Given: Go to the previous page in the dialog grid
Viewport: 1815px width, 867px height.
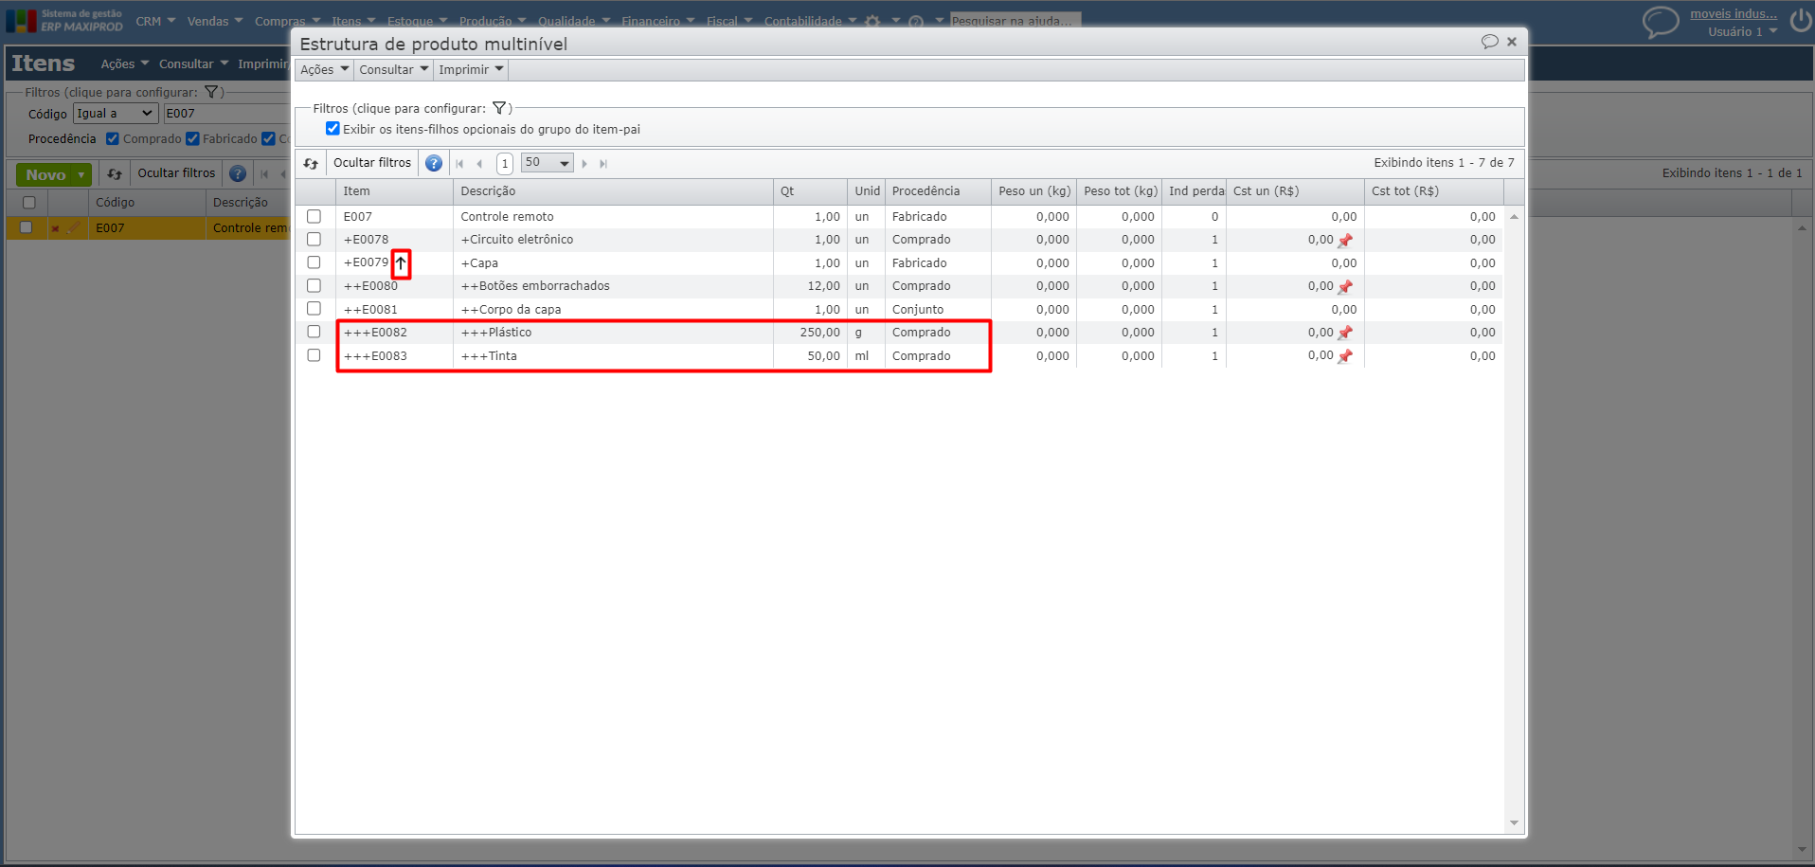Looking at the screenshot, I should click(x=479, y=164).
